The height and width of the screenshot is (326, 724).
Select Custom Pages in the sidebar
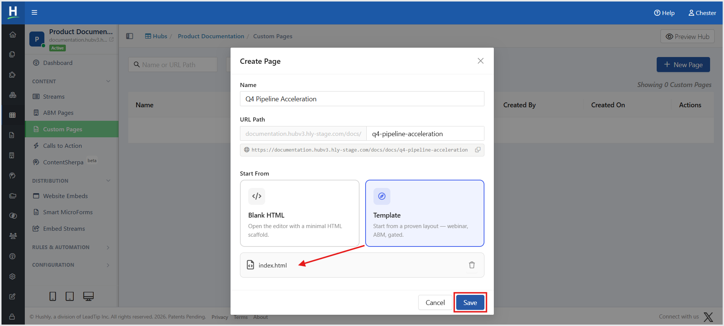pos(72,129)
